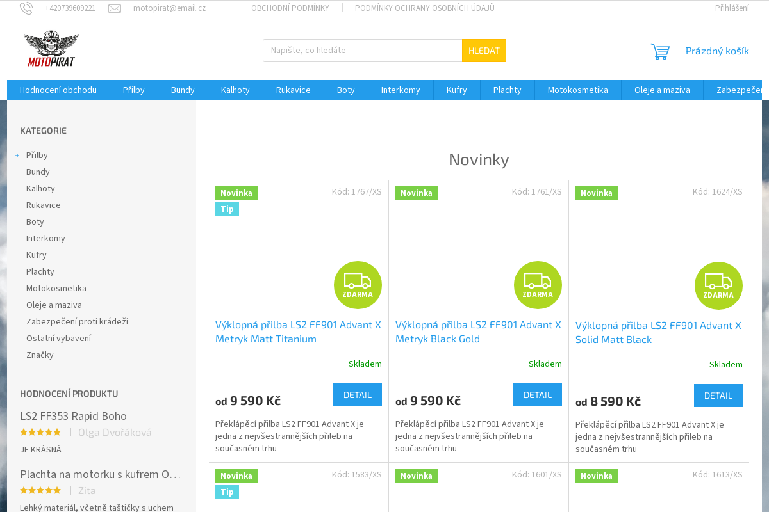Select Značky category in sidebar
The width and height of the screenshot is (769, 512).
(40, 355)
